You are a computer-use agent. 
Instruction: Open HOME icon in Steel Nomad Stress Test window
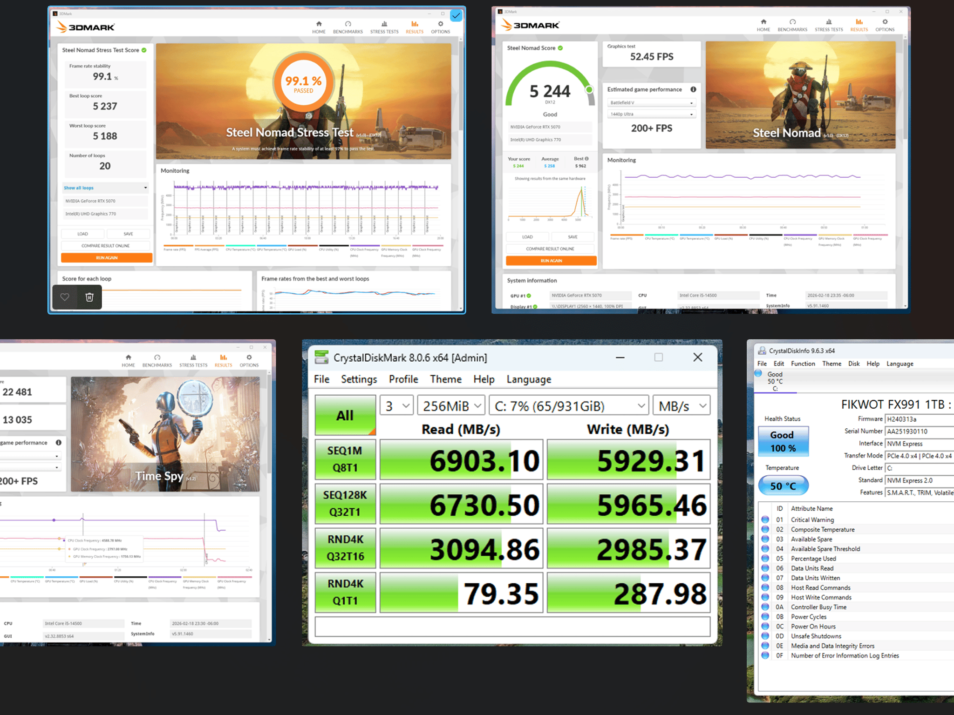point(319,27)
